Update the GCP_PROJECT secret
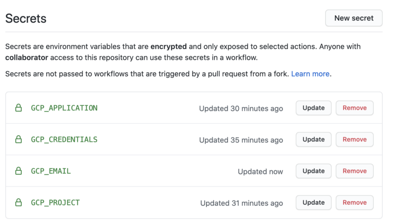 tap(313, 202)
